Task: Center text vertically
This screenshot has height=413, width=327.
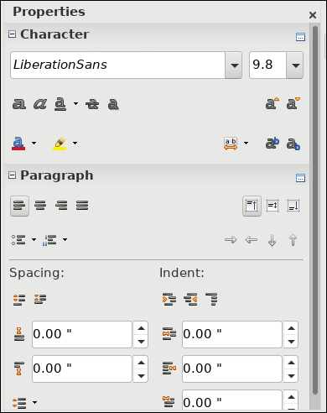Action: [272, 206]
